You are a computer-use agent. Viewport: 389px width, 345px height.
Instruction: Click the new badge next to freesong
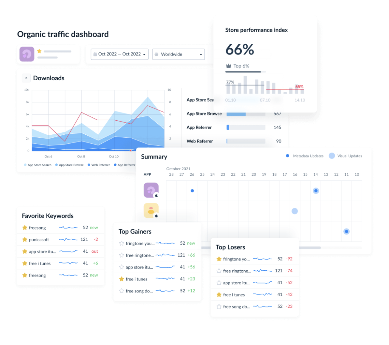coord(94,228)
